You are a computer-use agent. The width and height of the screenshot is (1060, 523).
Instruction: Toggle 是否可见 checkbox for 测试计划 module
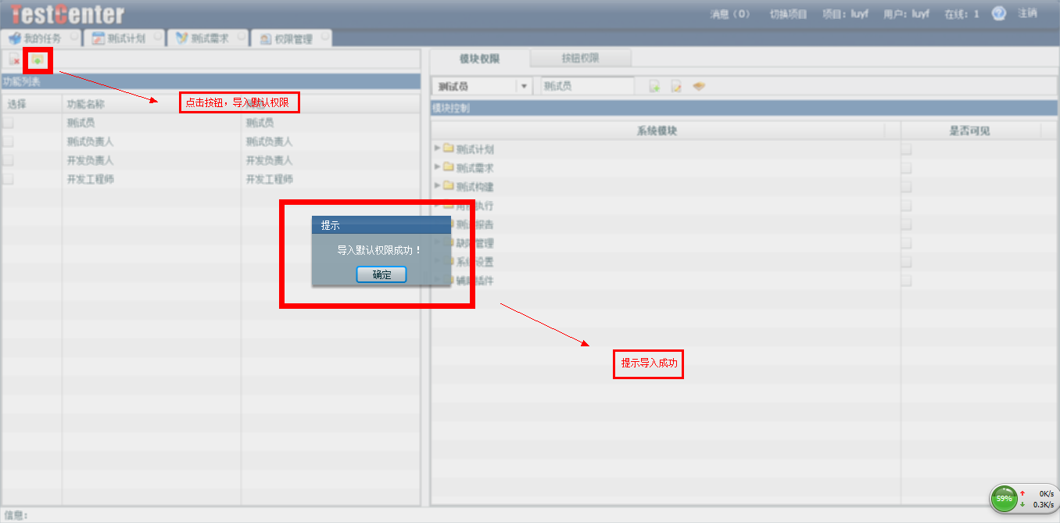[906, 149]
